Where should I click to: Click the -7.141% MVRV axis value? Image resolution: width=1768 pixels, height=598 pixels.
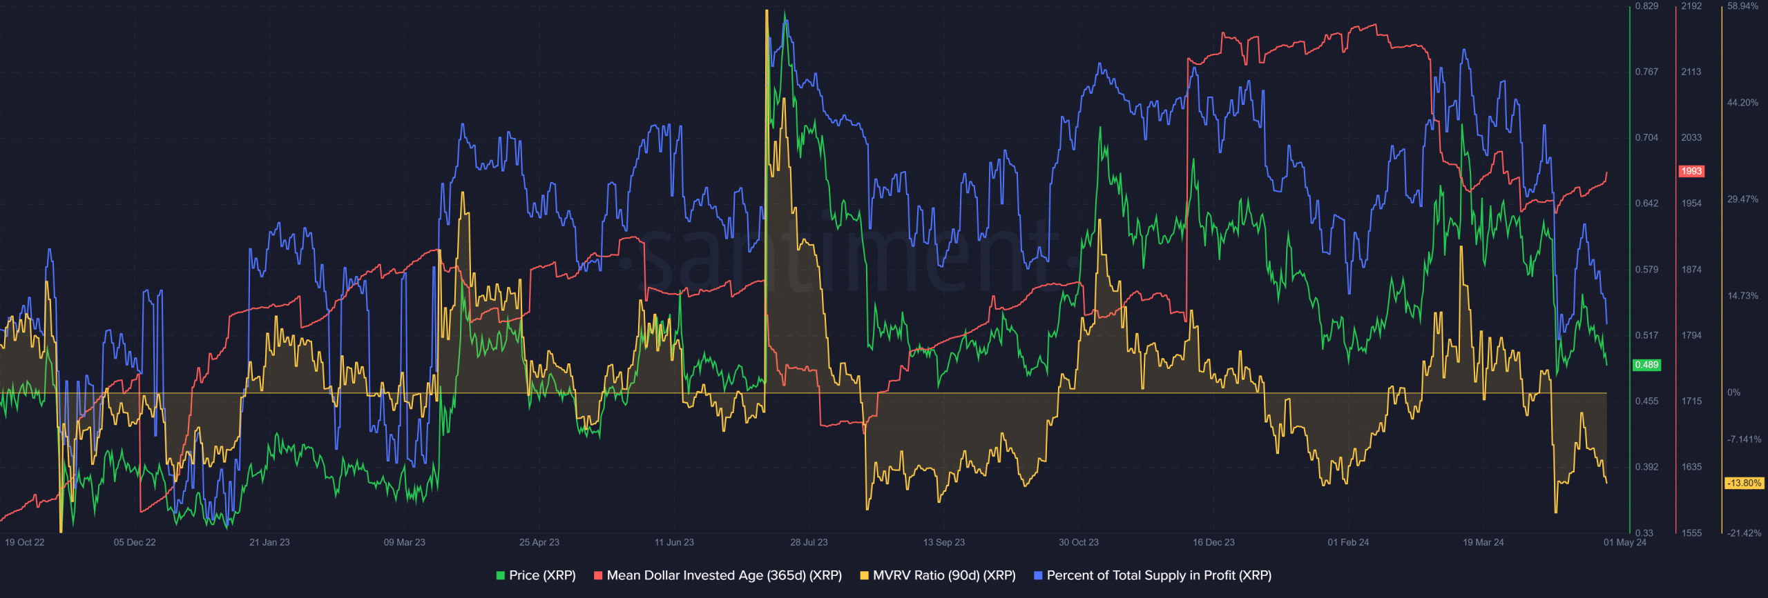click(1745, 439)
